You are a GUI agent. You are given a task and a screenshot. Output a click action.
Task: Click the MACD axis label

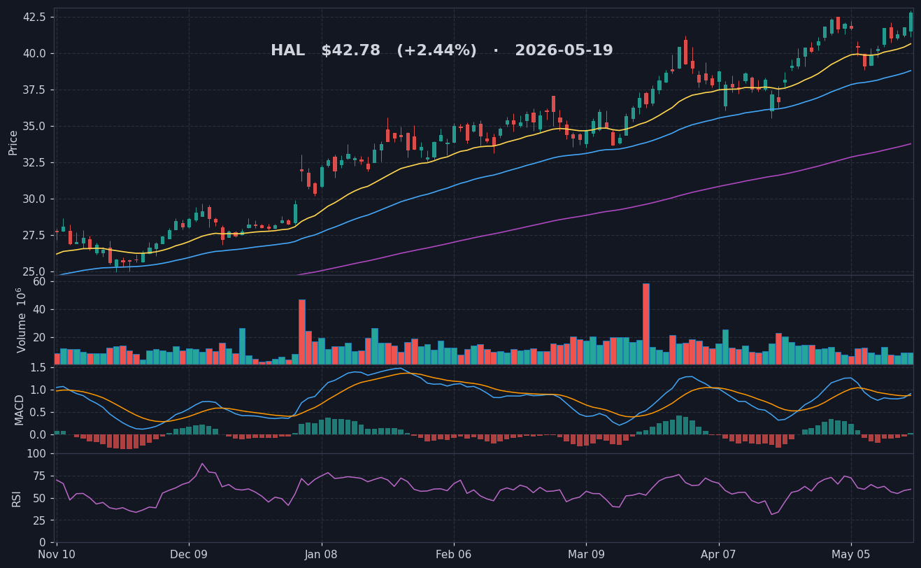coord(20,409)
